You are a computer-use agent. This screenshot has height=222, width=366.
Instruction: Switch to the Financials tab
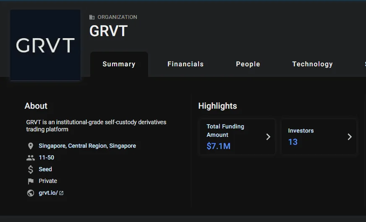[x=186, y=64]
